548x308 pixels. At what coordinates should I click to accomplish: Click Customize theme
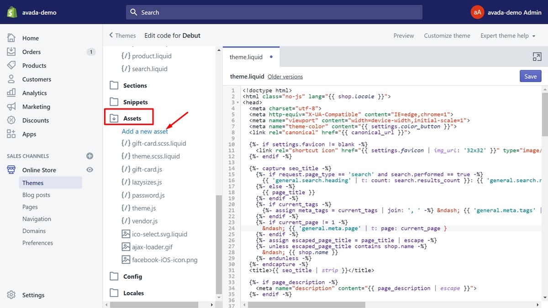click(x=447, y=36)
